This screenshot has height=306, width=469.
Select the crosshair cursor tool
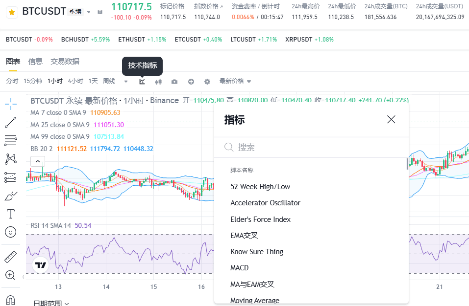(x=11, y=104)
